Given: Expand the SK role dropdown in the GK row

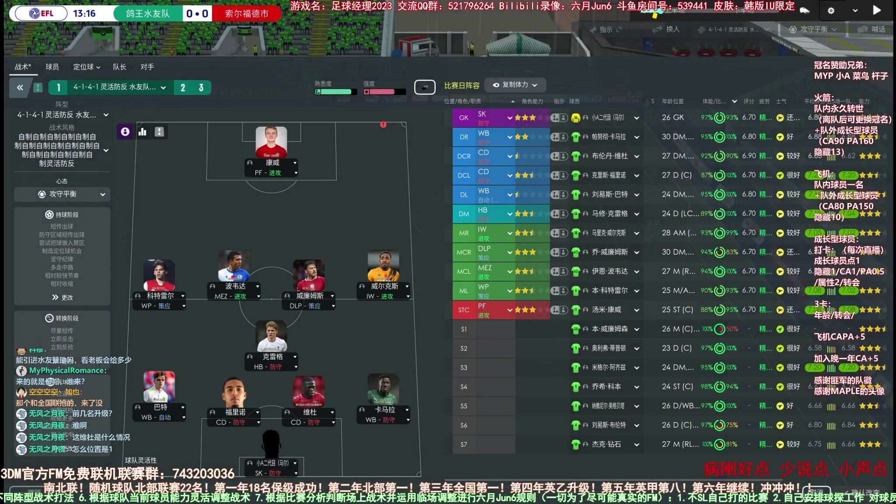Looking at the screenshot, I should pyautogui.click(x=510, y=118).
